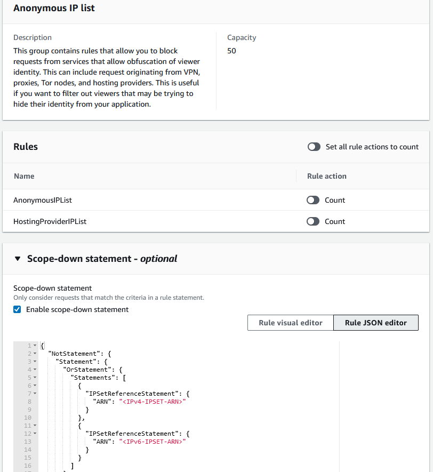Click the AnonymousIPList rule name
This screenshot has width=433, height=472.
pyautogui.click(x=43, y=200)
